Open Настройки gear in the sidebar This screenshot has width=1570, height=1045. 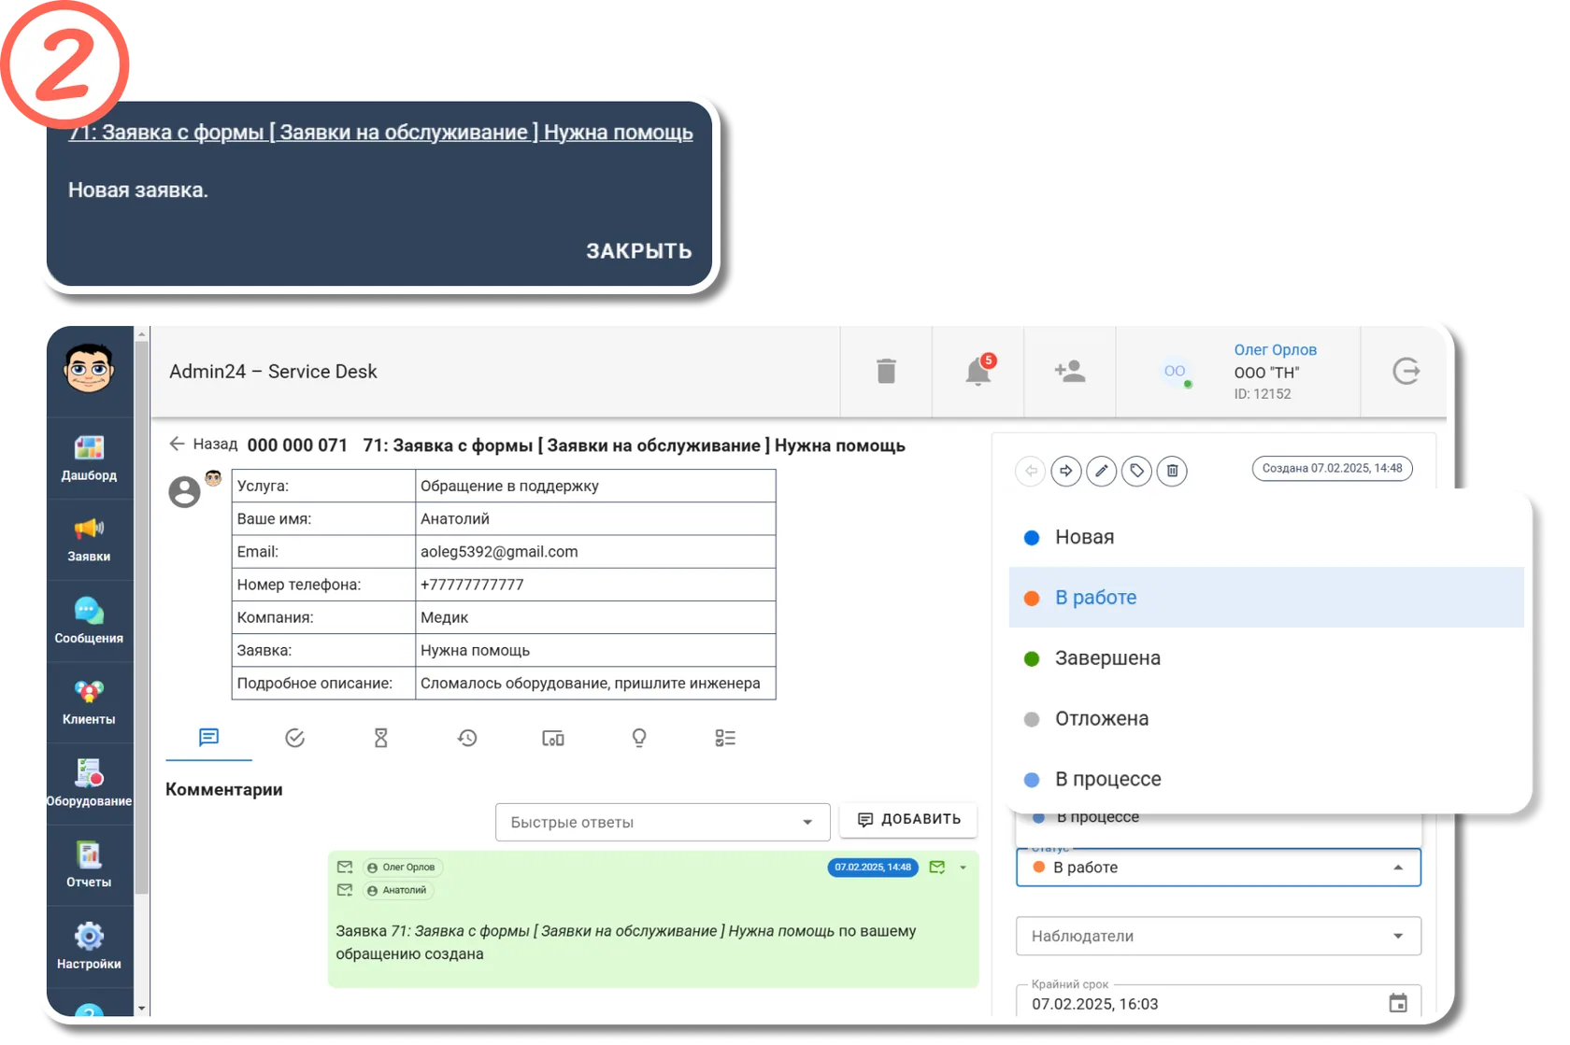pyautogui.click(x=89, y=946)
